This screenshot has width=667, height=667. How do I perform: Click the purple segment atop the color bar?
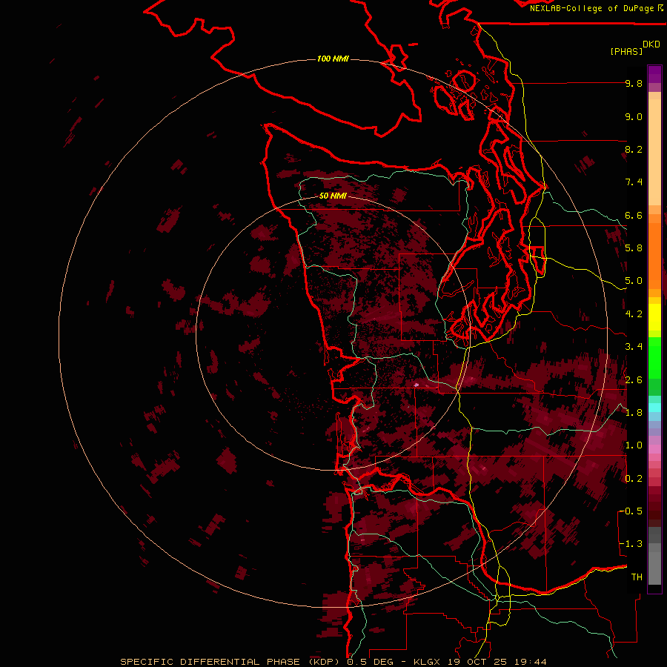[x=654, y=74]
